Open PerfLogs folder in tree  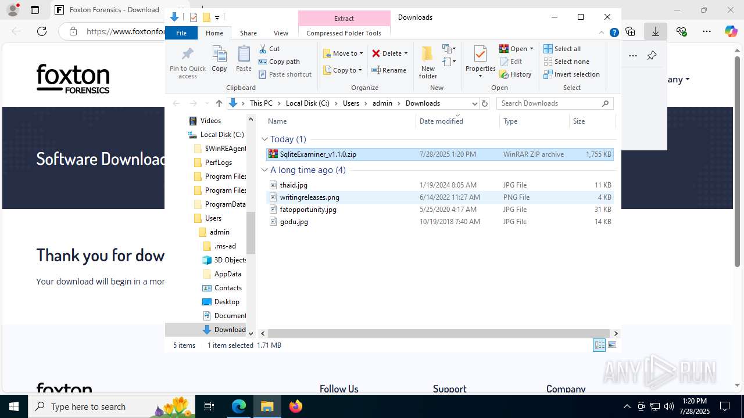pos(218,163)
